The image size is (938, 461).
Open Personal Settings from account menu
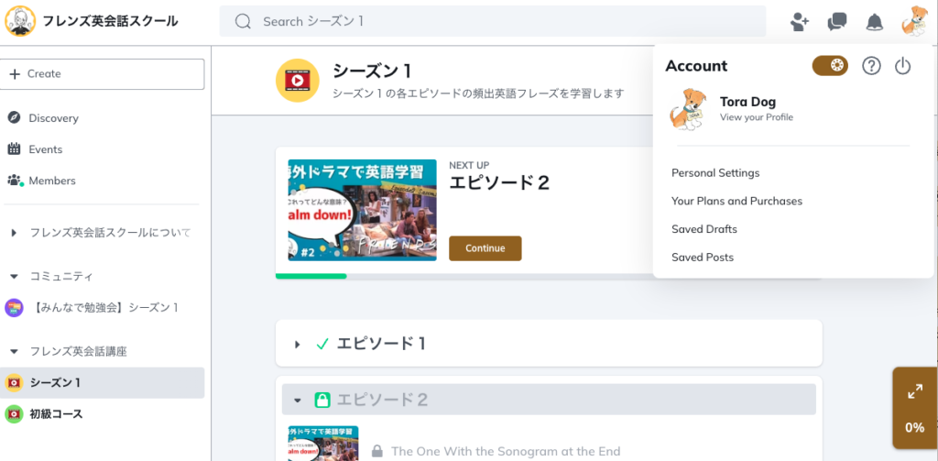point(715,172)
